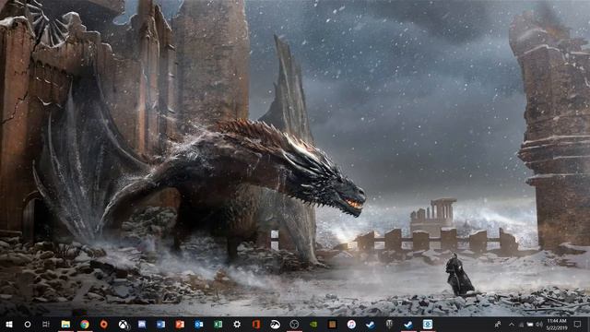Click the Steam icon between iTunes and World of Tanks
590x332 pixels.
(x=371, y=324)
